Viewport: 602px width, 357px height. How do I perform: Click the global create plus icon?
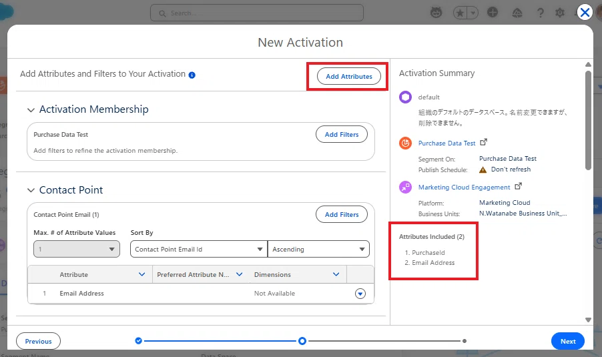[x=493, y=13]
